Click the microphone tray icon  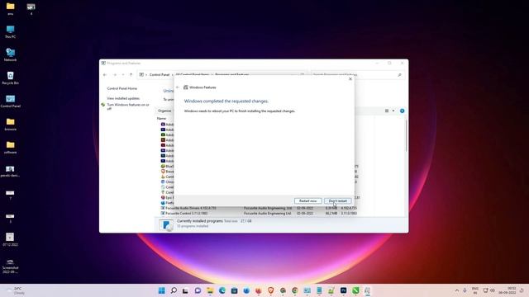[465, 290]
